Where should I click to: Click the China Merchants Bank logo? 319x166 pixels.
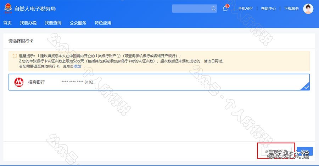coord(19,82)
